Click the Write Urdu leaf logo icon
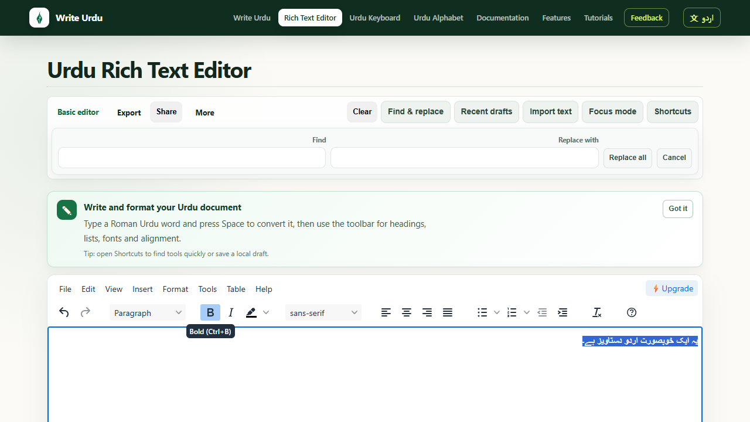Screen dimensions: 750x422 (x=39, y=18)
